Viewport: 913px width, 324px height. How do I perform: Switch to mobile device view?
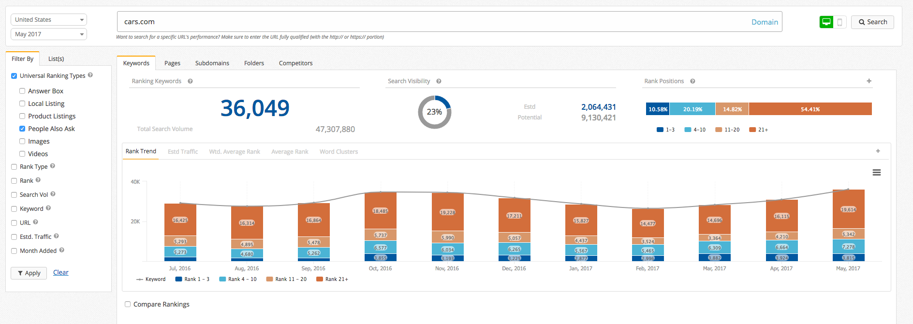coord(840,22)
